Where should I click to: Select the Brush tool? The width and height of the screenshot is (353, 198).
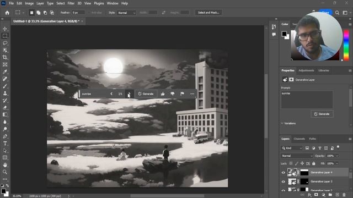[x=5, y=86]
